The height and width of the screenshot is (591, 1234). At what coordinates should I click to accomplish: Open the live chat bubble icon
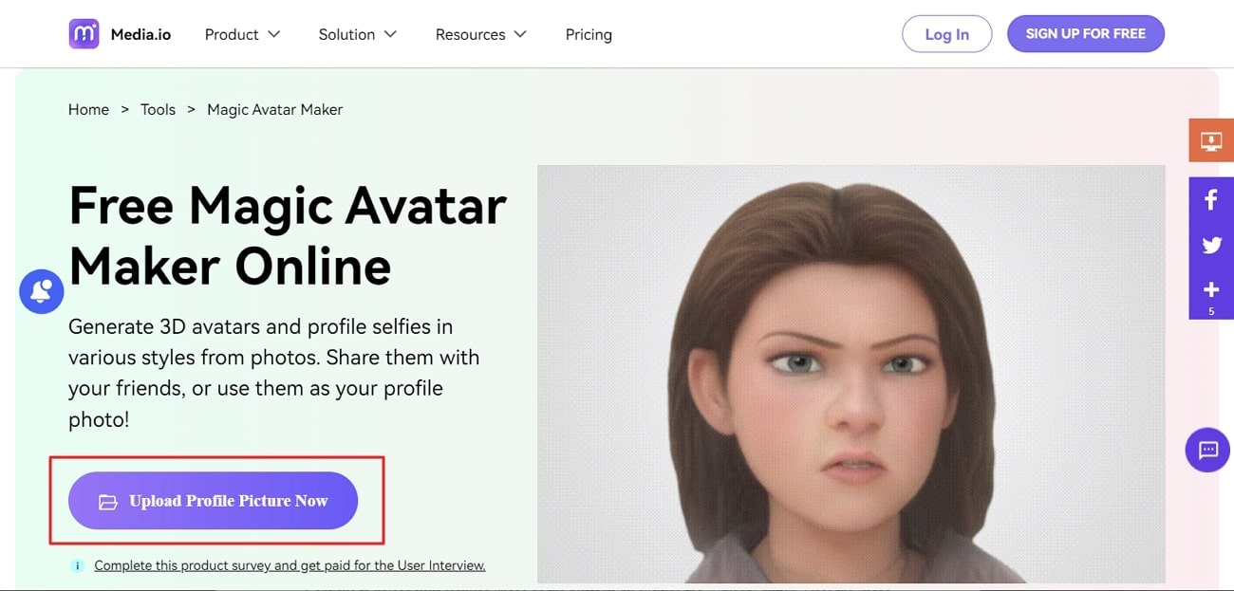point(1207,450)
